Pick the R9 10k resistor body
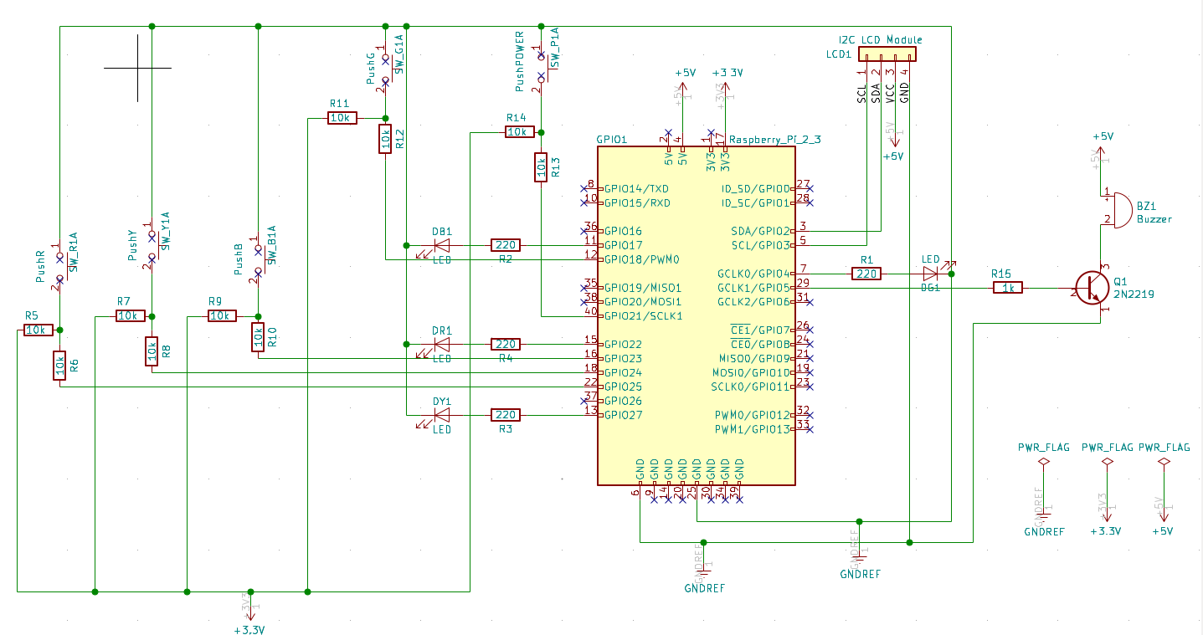 (x=221, y=316)
